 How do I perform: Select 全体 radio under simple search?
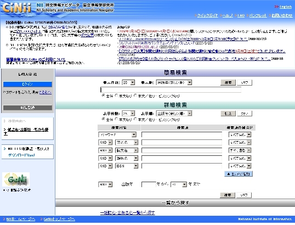click(x=103, y=95)
